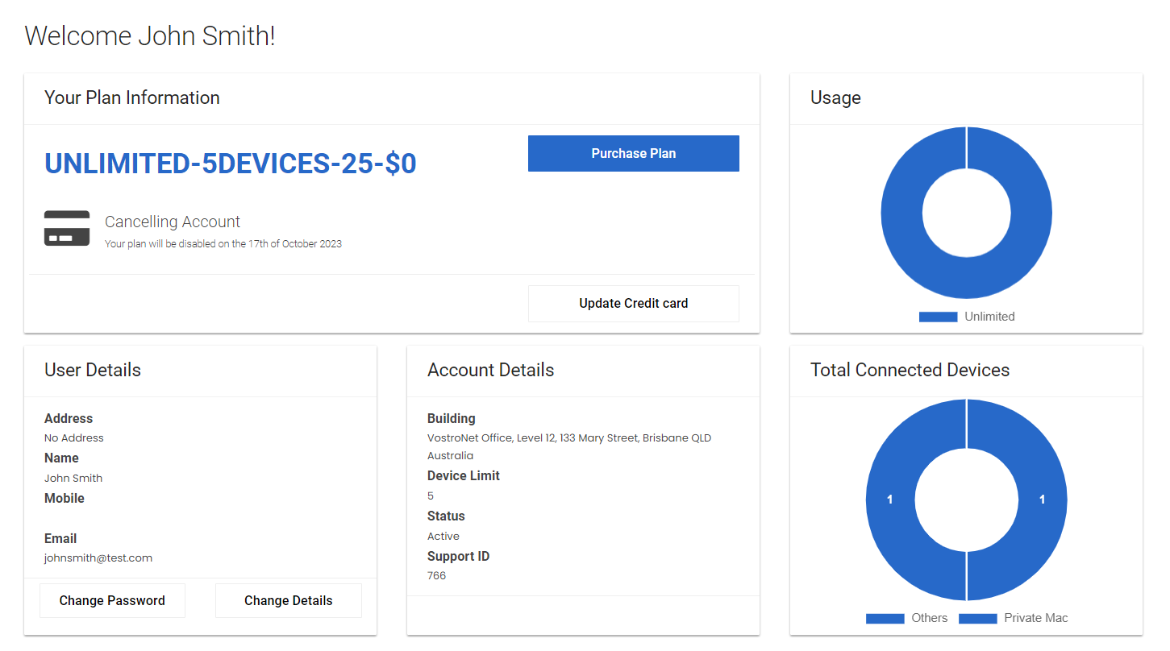Click the Your Plan Information header
The image size is (1170, 651).
(132, 97)
